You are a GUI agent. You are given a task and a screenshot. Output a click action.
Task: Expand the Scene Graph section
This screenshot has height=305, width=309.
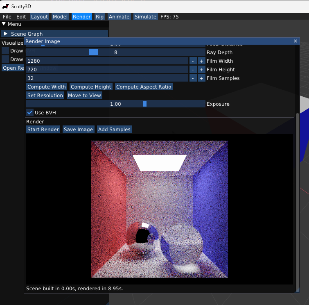click(6, 34)
